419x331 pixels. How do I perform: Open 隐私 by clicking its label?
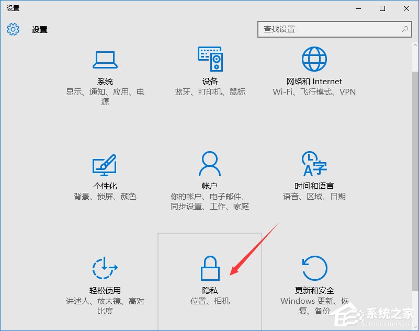coord(209,290)
